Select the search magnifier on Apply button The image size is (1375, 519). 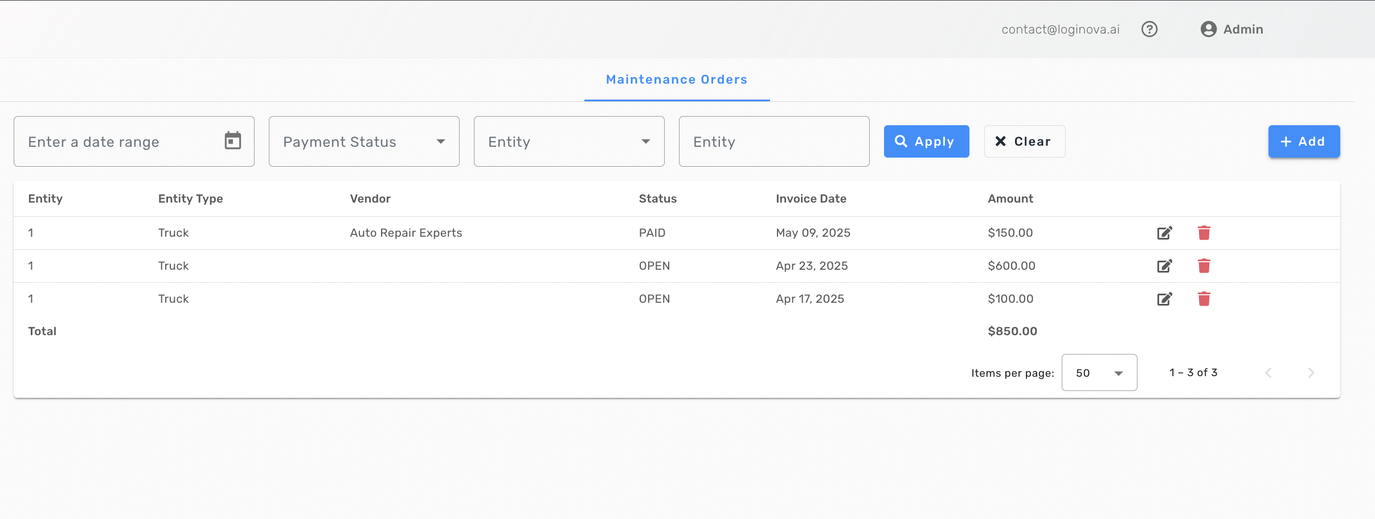click(902, 141)
